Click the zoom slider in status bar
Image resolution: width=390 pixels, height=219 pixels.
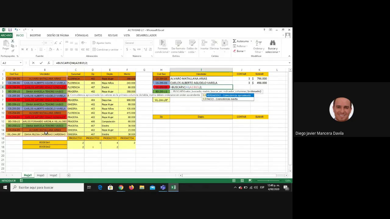pyautogui.click(x=268, y=181)
